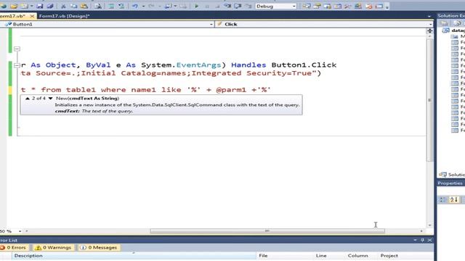Screen dimensions: 465x261
Task: Click the select query string line
Action: [x=146, y=90]
